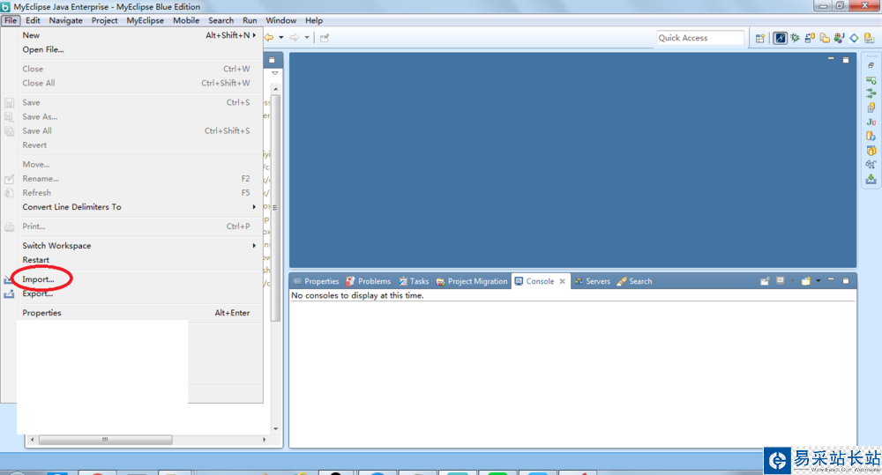Click the Display Selected Console icon
This screenshot has height=475, width=882.
[x=781, y=281]
